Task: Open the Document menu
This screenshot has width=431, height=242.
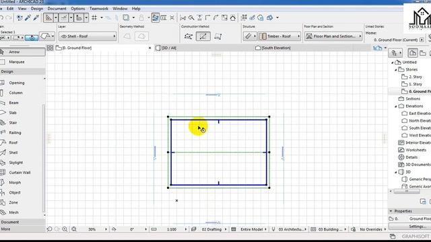Action: click(57, 9)
